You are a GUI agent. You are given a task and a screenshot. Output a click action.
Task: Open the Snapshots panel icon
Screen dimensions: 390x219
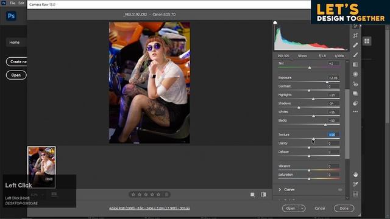click(355, 94)
